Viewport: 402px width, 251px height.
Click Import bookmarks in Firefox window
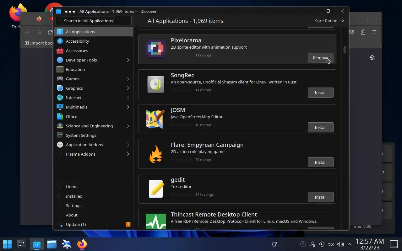[38, 43]
